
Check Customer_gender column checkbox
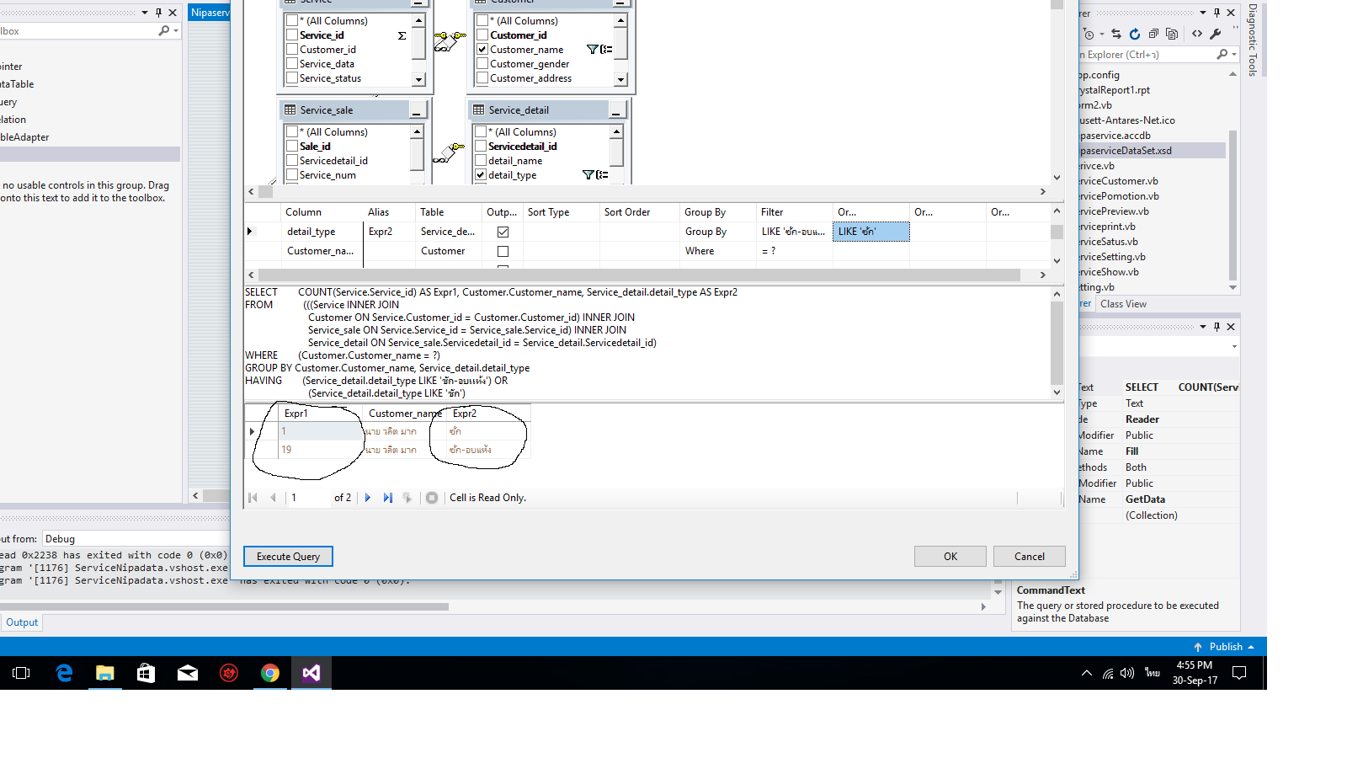[482, 63]
